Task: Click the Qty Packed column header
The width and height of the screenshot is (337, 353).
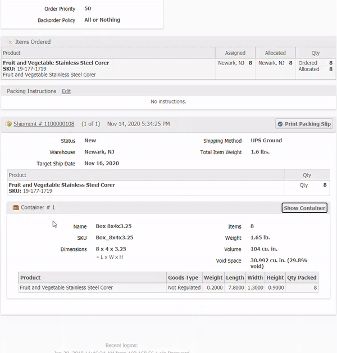Action: [x=302, y=277]
